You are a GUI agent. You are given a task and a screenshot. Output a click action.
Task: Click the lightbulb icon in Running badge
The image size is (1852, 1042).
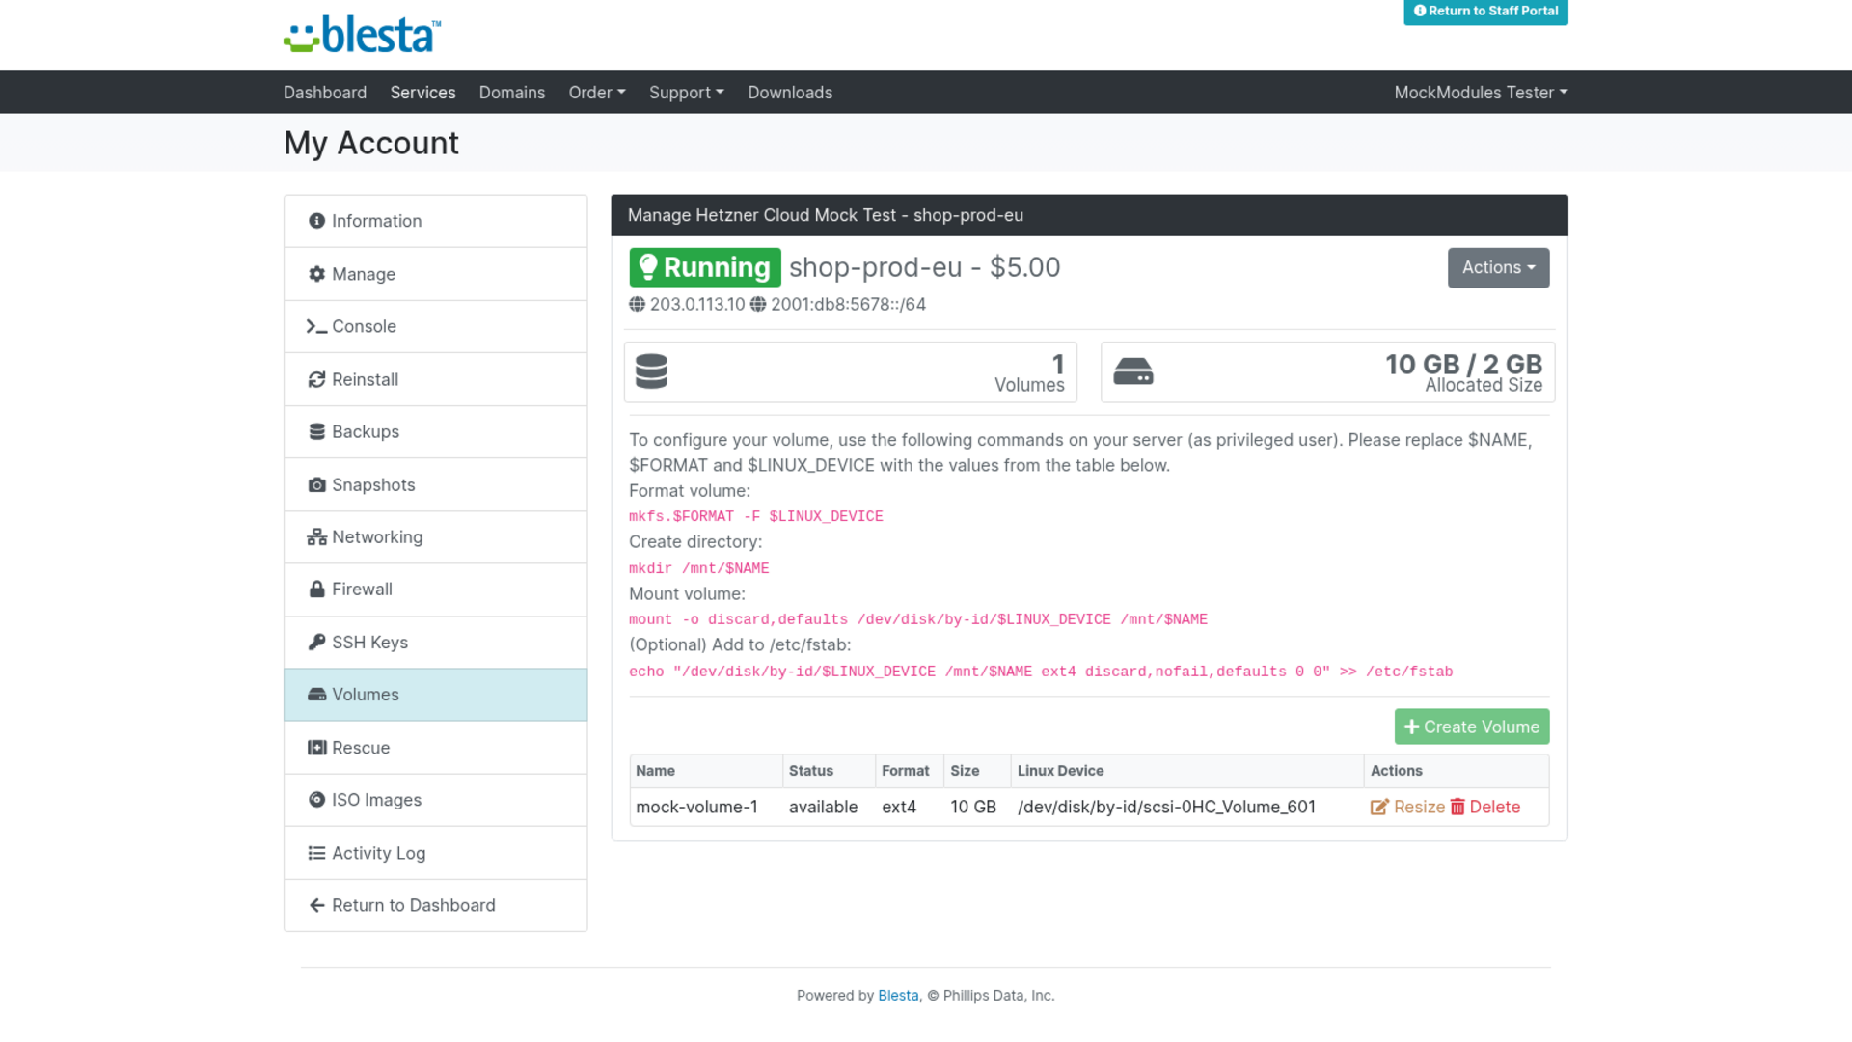pos(648,267)
